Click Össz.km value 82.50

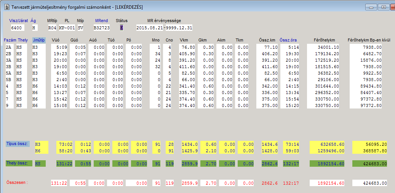[267, 73]
